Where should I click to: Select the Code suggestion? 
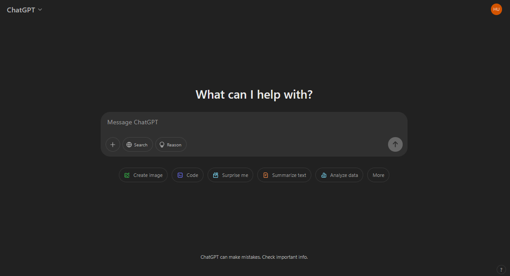click(x=188, y=175)
